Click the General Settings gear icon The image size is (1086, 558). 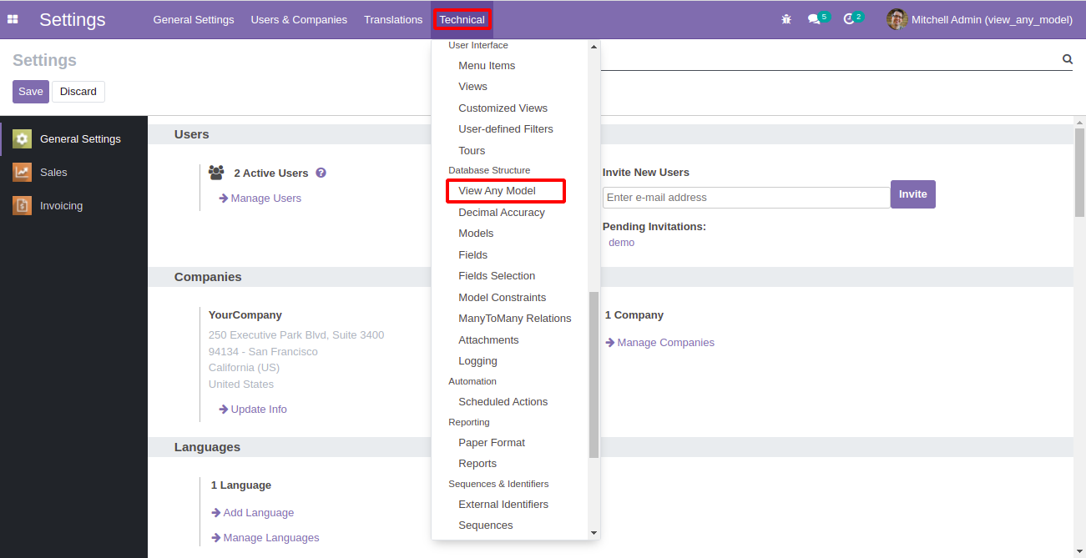(23, 139)
